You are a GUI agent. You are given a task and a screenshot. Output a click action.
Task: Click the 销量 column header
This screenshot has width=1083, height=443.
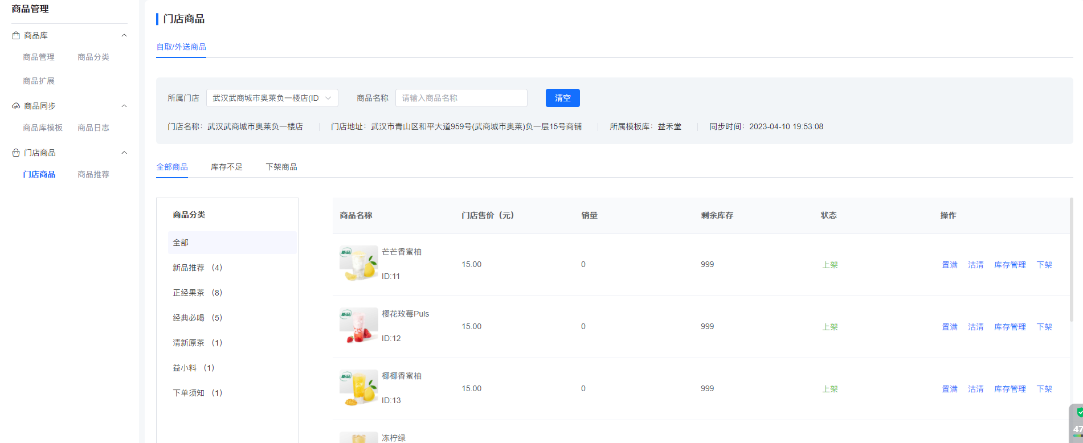pyautogui.click(x=589, y=215)
